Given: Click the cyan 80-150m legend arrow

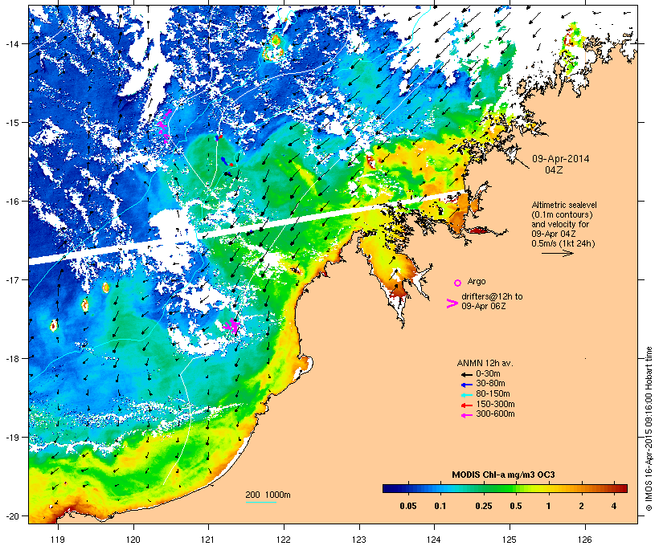Looking at the screenshot, I should [466, 395].
